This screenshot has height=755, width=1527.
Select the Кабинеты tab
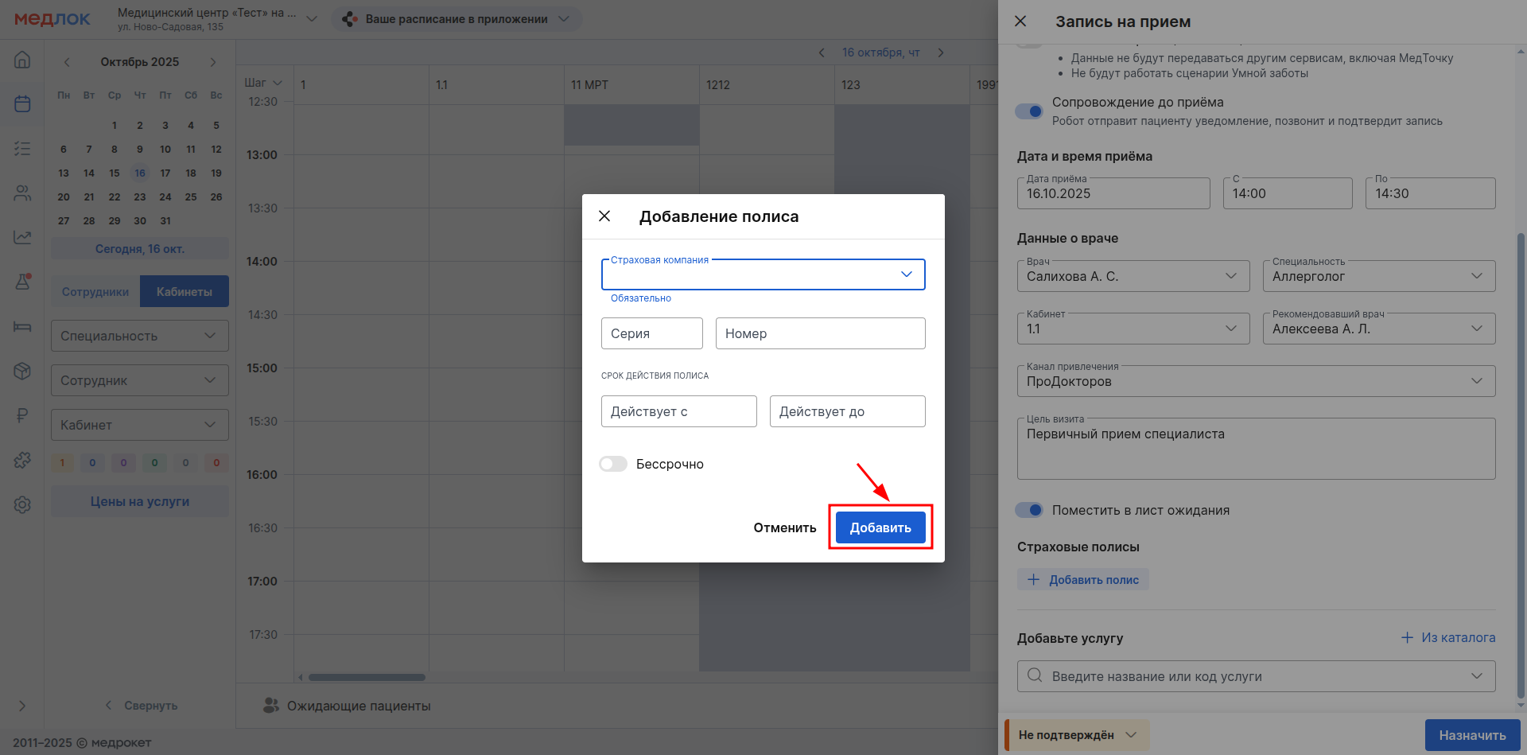(x=184, y=292)
